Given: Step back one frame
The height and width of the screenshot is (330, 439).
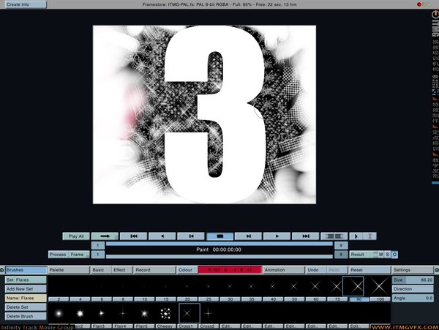Looking at the screenshot, I should 191,236.
